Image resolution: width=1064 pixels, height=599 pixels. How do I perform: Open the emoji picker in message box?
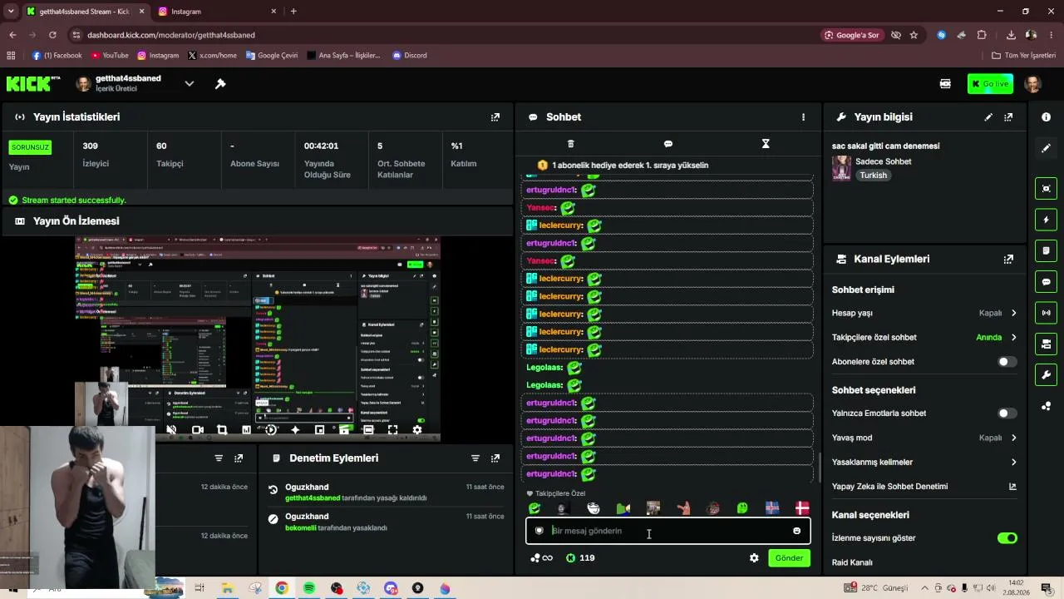tap(796, 531)
